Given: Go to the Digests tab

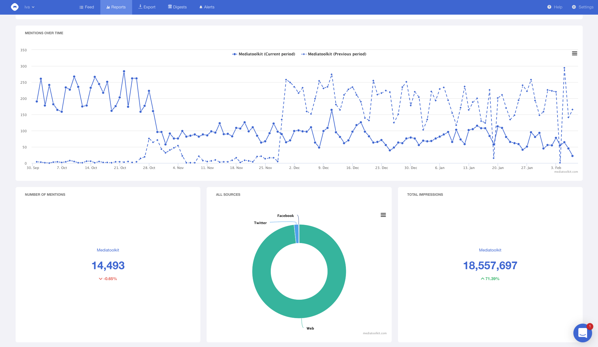Looking at the screenshot, I should (x=177, y=7).
